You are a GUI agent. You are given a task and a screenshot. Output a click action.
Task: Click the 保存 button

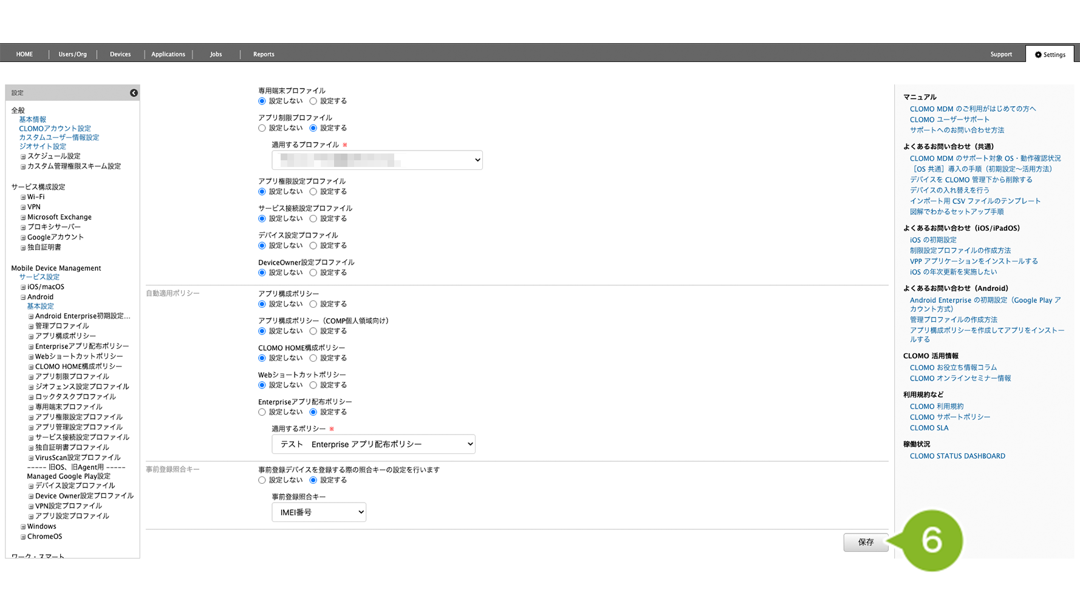click(x=865, y=542)
